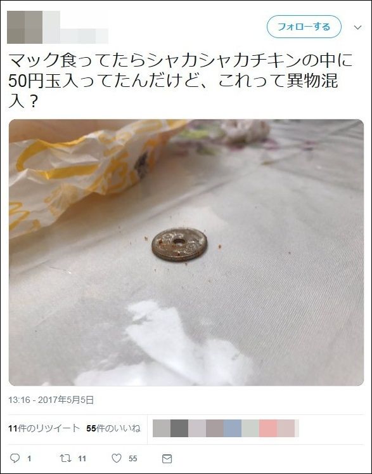Click the retweet arrows icon

(65, 458)
